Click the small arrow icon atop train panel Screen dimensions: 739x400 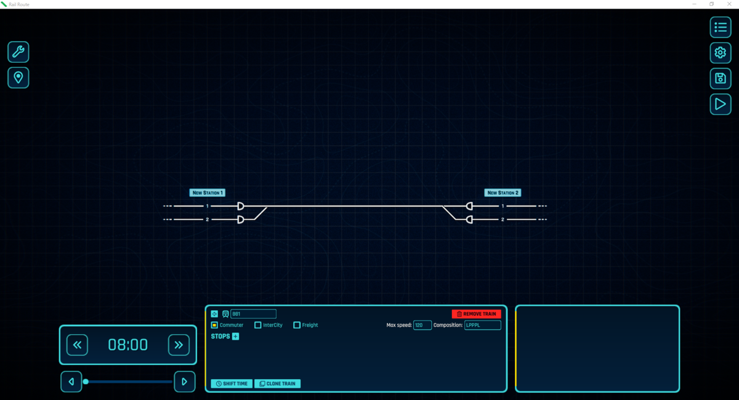tap(214, 314)
